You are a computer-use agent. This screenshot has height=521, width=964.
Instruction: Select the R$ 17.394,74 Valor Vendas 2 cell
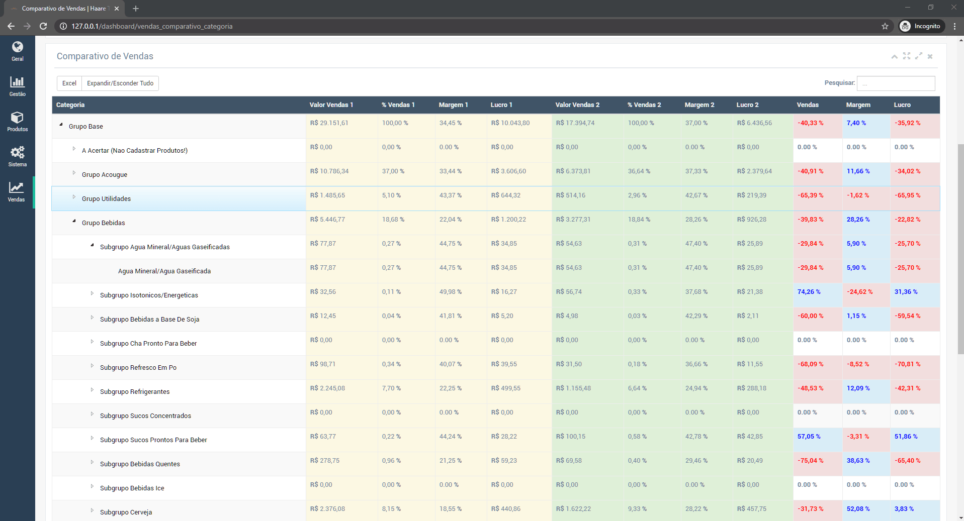pyautogui.click(x=587, y=127)
